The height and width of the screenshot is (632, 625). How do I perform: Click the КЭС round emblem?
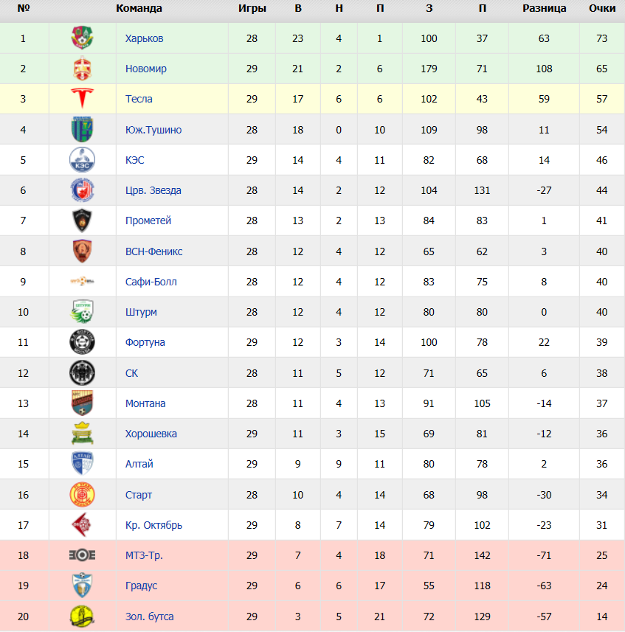tap(82, 159)
